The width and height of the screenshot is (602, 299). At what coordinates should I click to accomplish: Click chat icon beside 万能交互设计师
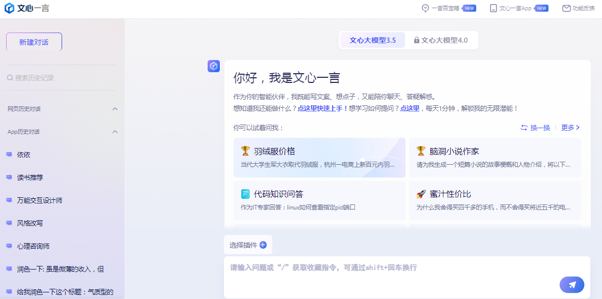(x=9, y=200)
